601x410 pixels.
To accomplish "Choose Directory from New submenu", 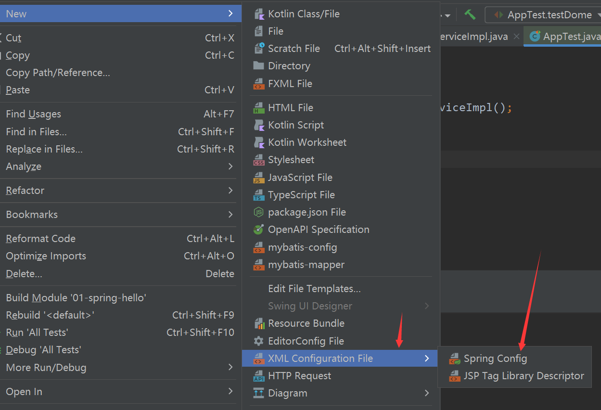I will [x=340, y=66].
